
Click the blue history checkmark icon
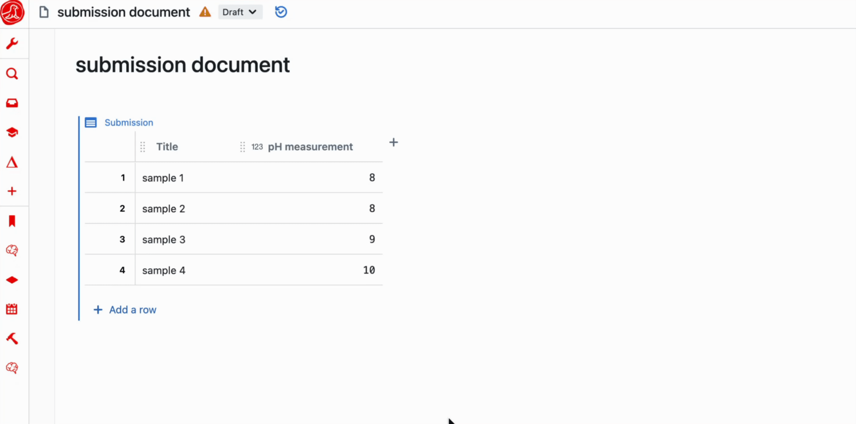(281, 12)
